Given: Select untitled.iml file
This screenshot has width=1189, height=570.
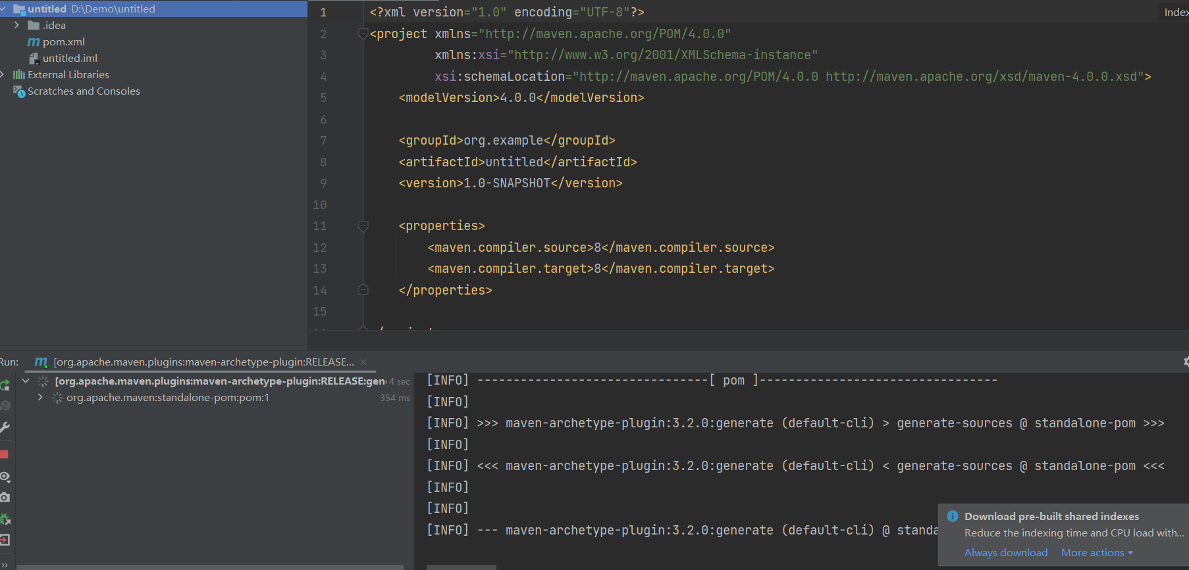Looking at the screenshot, I should click(x=70, y=58).
